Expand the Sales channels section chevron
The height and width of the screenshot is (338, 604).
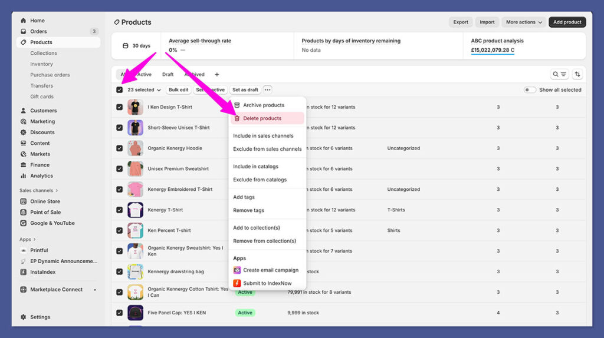pyautogui.click(x=58, y=191)
